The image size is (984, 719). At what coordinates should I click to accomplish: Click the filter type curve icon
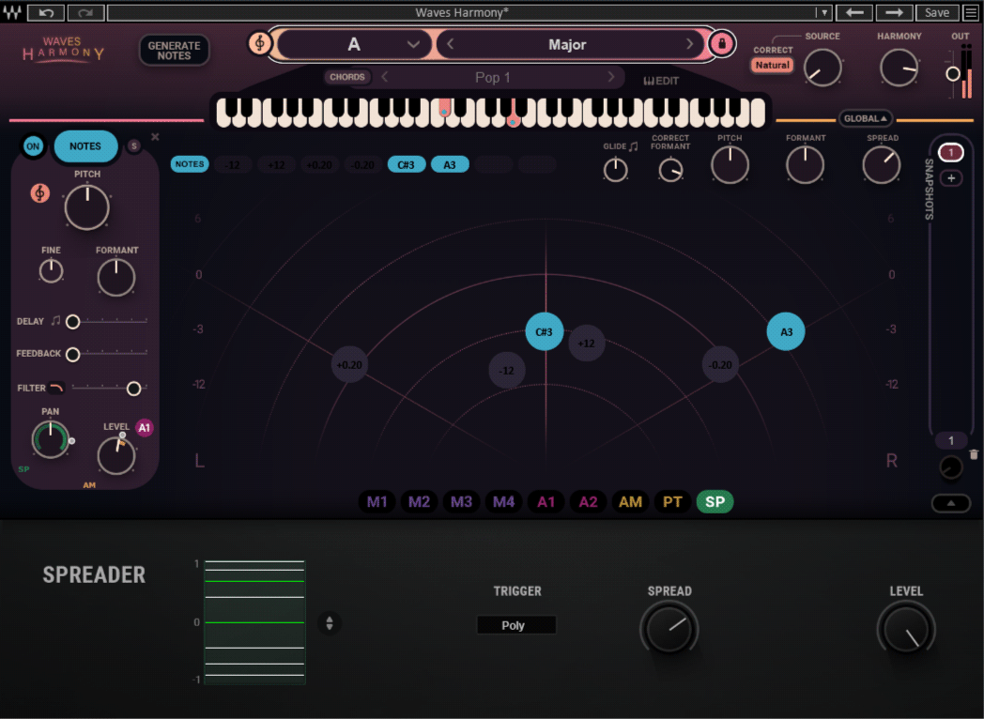click(56, 388)
